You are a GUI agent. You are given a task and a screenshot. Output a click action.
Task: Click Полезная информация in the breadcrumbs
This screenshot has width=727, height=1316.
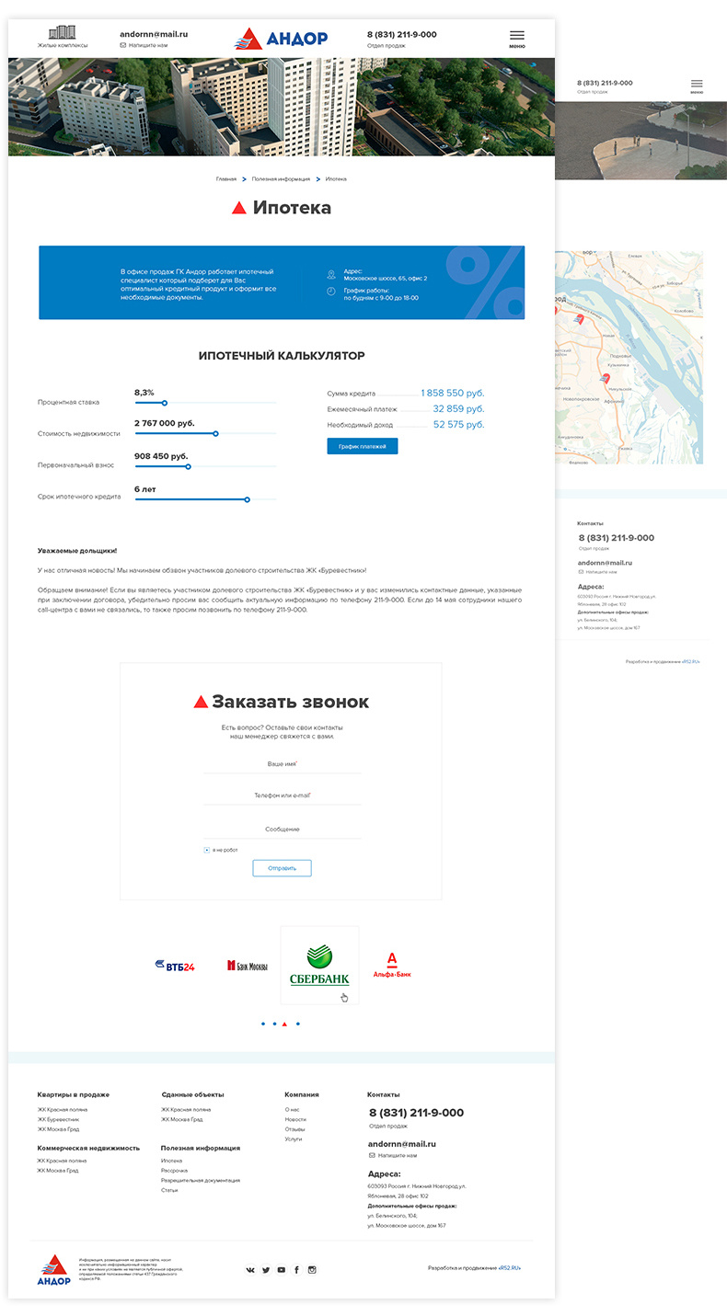(281, 178)
